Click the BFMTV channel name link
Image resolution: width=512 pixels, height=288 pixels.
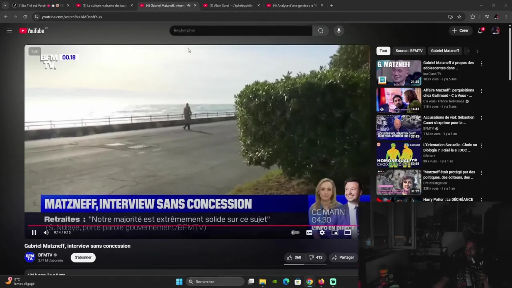tap(45, 255)
